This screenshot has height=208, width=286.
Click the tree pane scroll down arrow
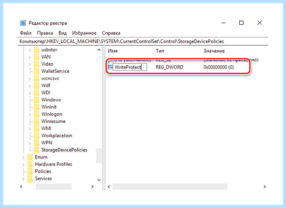(x=99, y=180)
